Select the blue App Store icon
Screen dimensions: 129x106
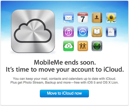[83, 32]
